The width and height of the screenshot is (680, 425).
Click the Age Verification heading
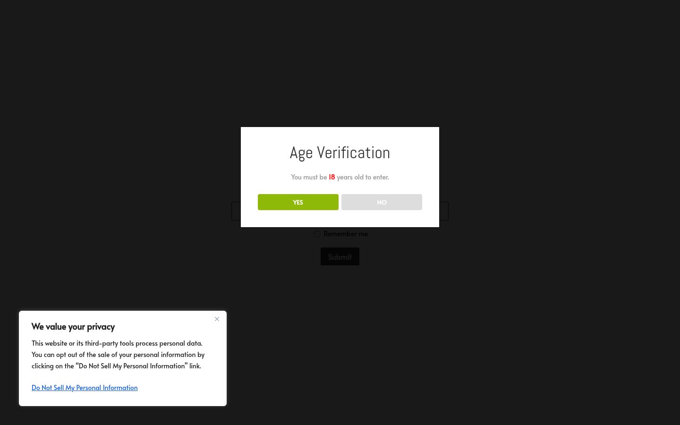coord(340,153)
